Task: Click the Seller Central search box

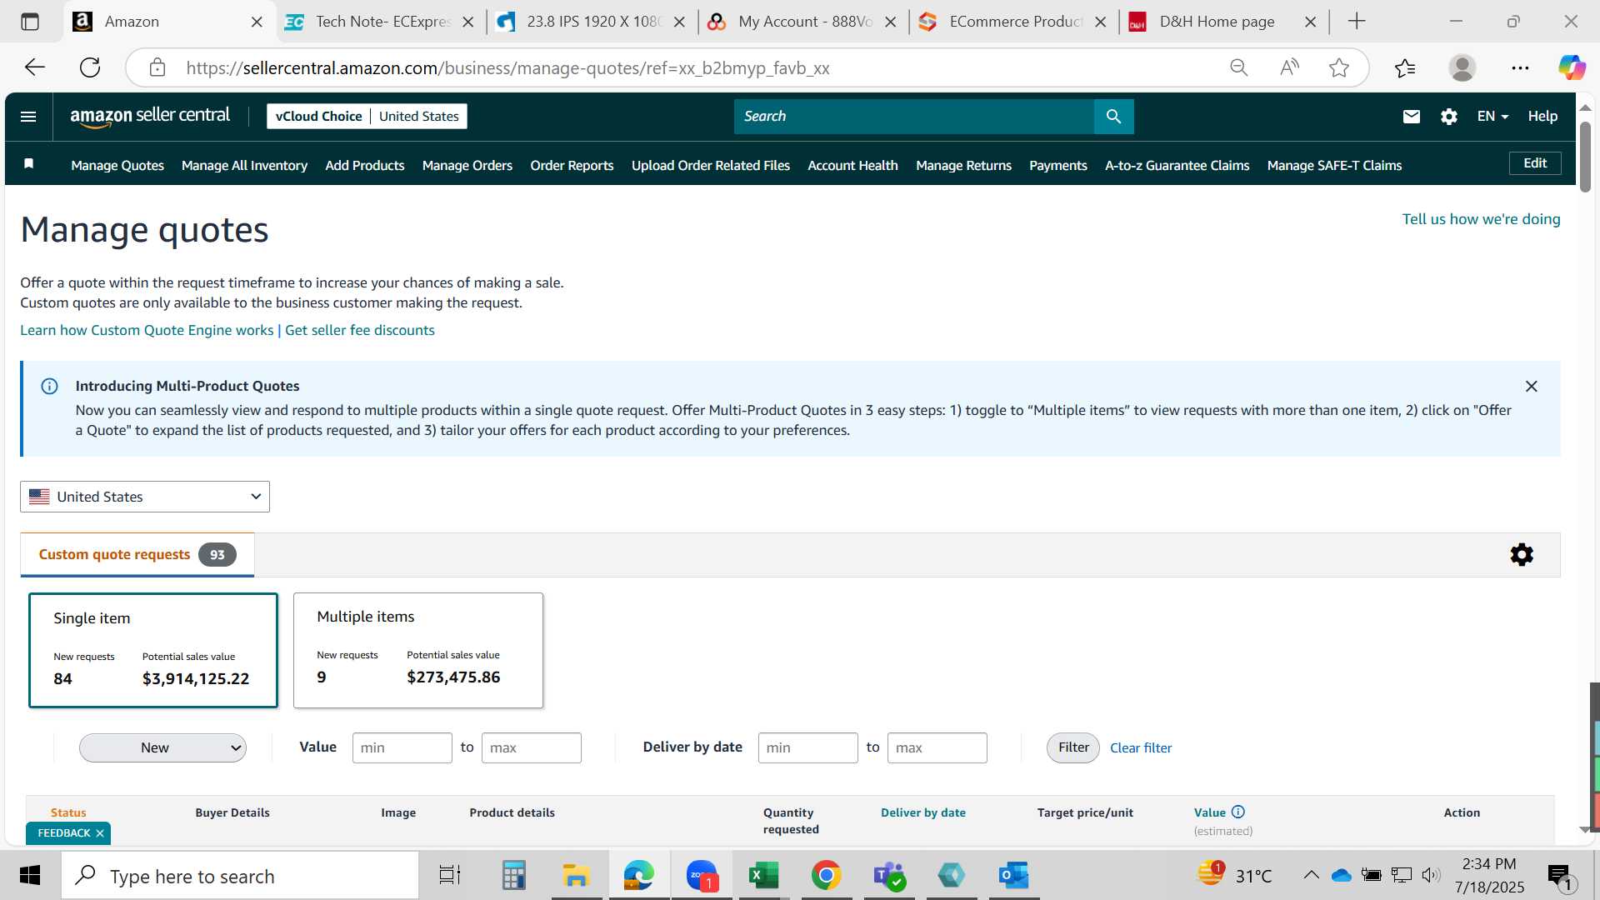Action: coord(913,117)
